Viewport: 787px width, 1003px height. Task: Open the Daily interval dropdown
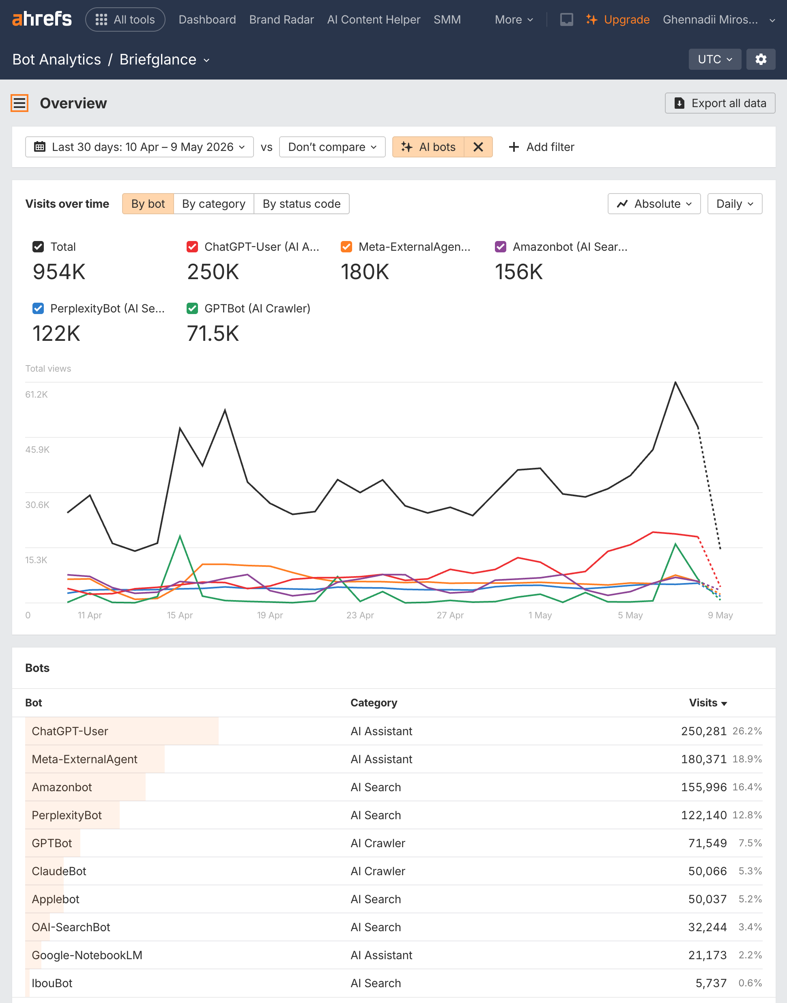coord(735,204)
